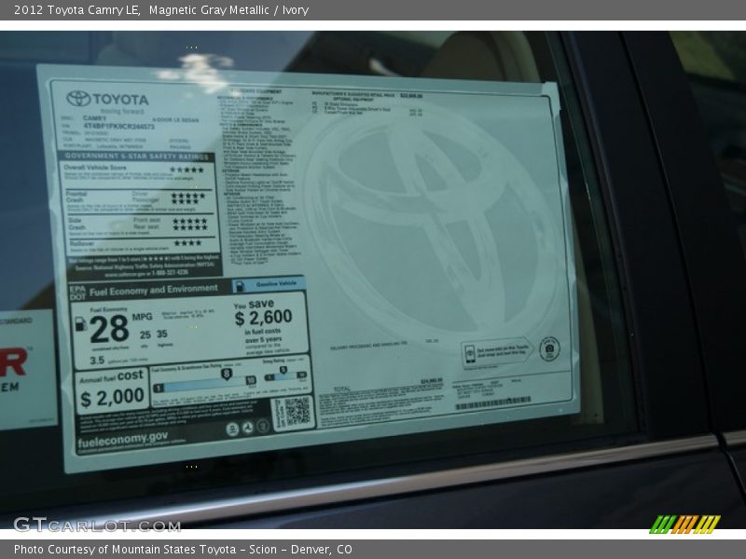Click the Toyota logo on the window sticker
This screenshot has height=559, width=746.
pos(79,99)
